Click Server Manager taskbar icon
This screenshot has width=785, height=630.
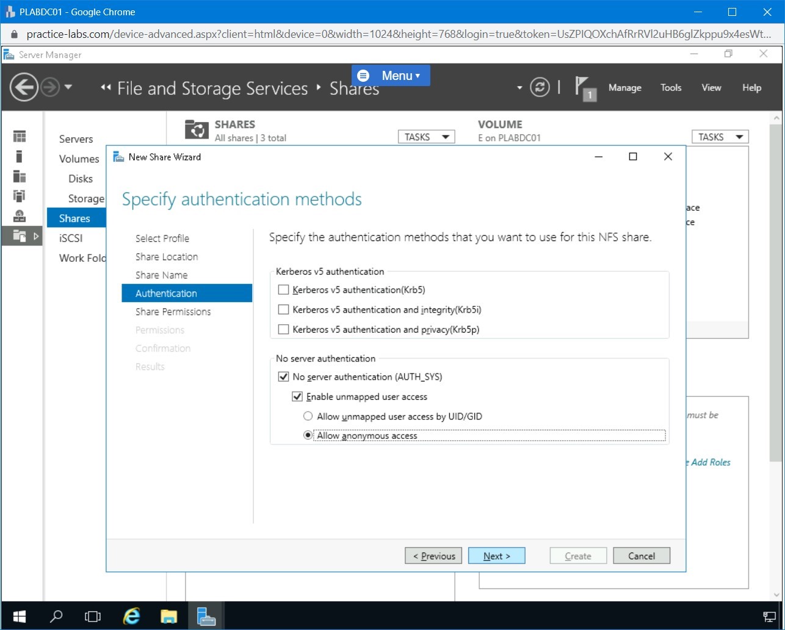(x=206, y=616)
